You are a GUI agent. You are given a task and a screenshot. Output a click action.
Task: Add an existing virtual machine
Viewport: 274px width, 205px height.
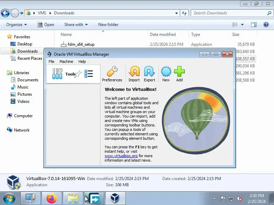tap(179, 74)
